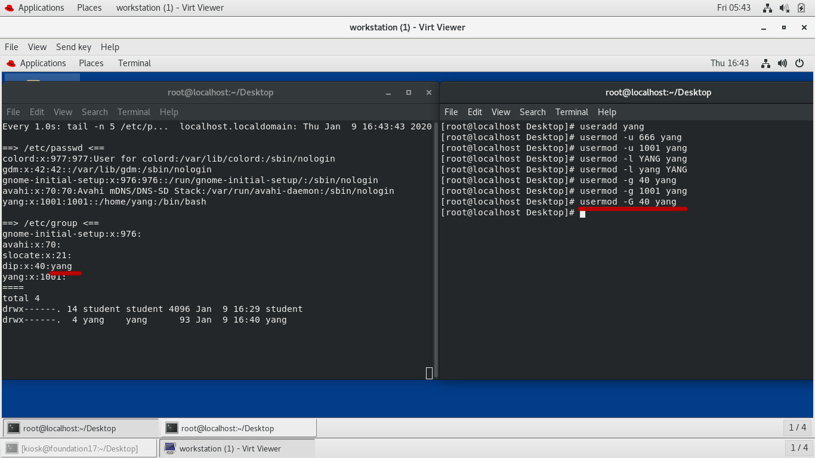Click guest network icon in VM top bar

(766, 63)
